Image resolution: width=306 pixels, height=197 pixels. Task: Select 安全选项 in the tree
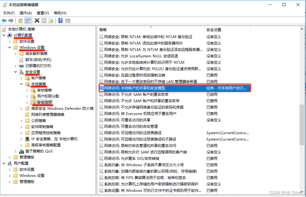click(44, 102)
